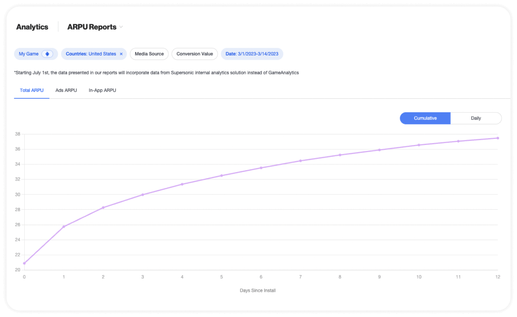Image resolution: width=517 pixels, height=317 pixels.
Task: Click the day 9 data point on chart
Action: point(379,150)
